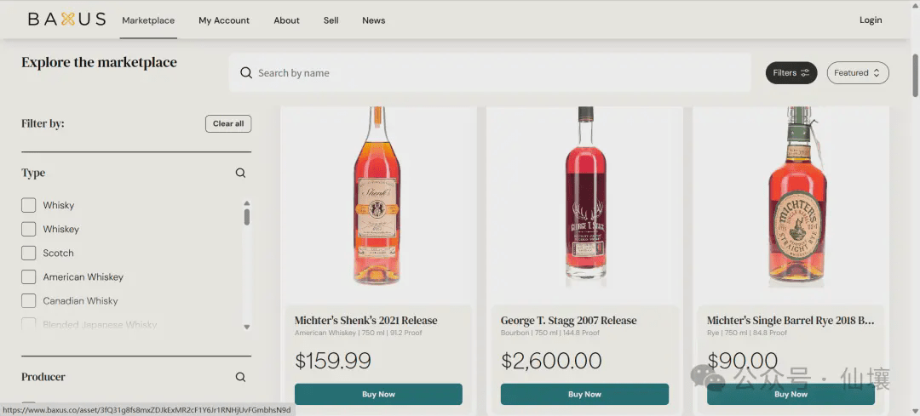
Task: Click the Type filter search icon
Action: 240,173
